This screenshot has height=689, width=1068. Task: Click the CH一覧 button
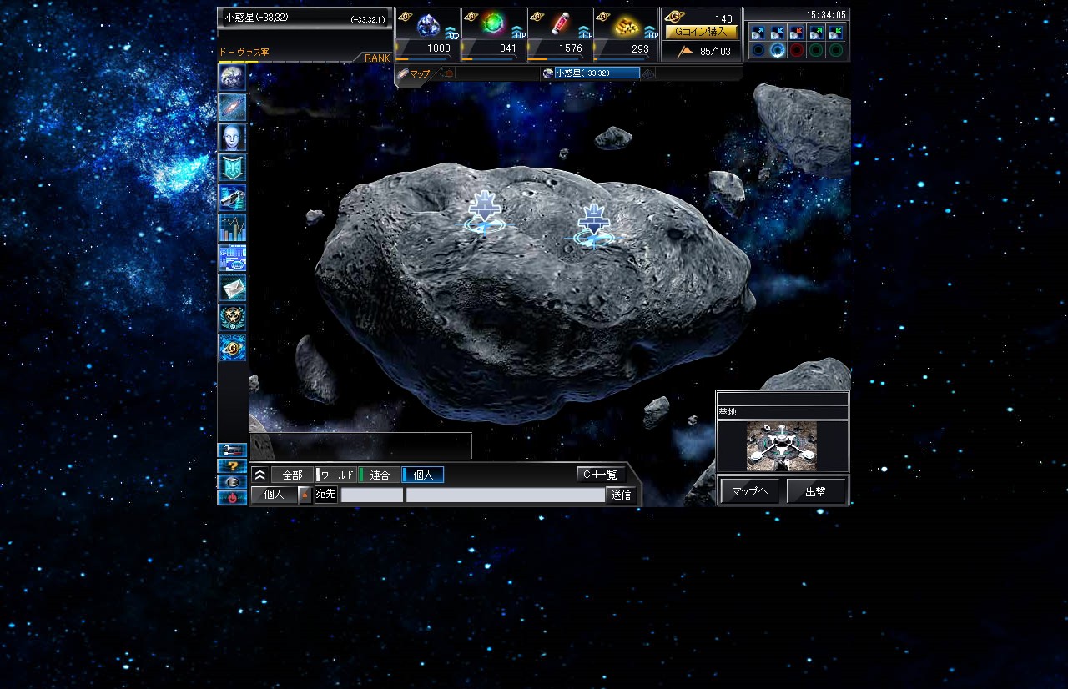pos(601,475)
